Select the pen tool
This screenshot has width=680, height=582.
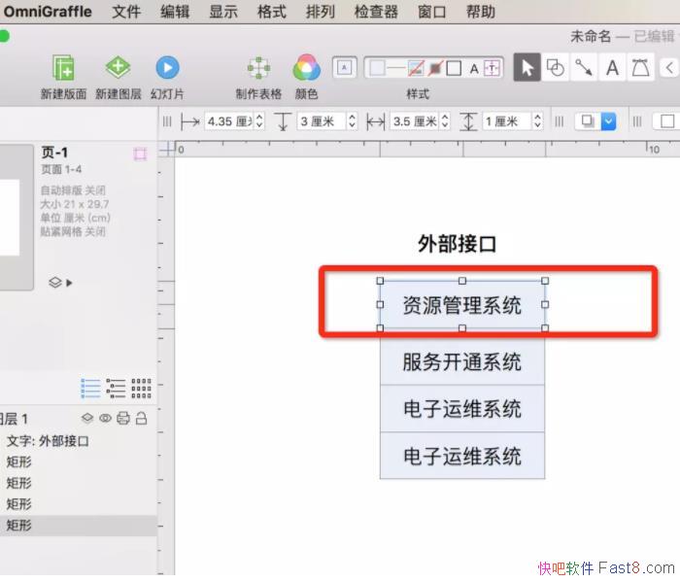pos(640,68)
